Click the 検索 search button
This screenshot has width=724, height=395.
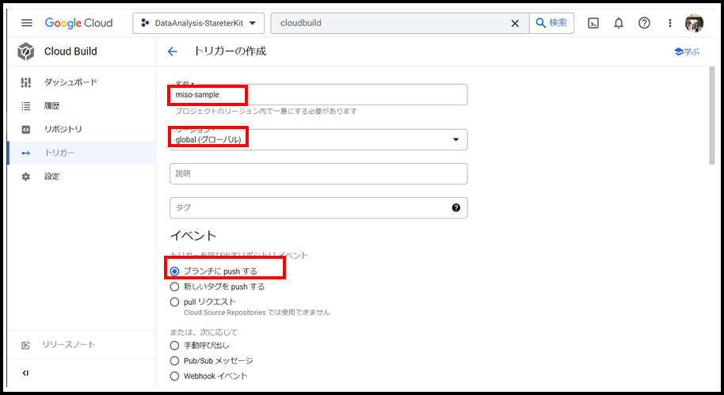[551, 23]
